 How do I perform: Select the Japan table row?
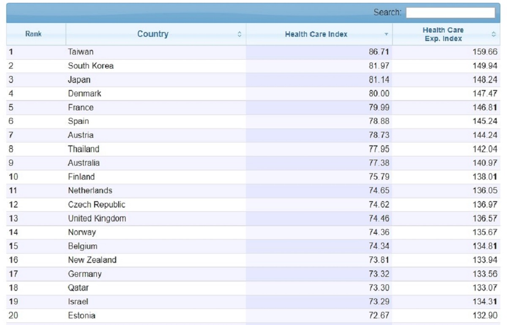coord(79,80)
